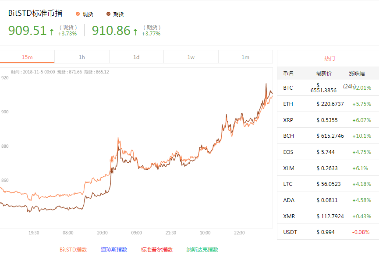Click the chart tooltip time 2018-11-5 00:00
This screenshot has height=255, width=379.
tap(39, 72)
